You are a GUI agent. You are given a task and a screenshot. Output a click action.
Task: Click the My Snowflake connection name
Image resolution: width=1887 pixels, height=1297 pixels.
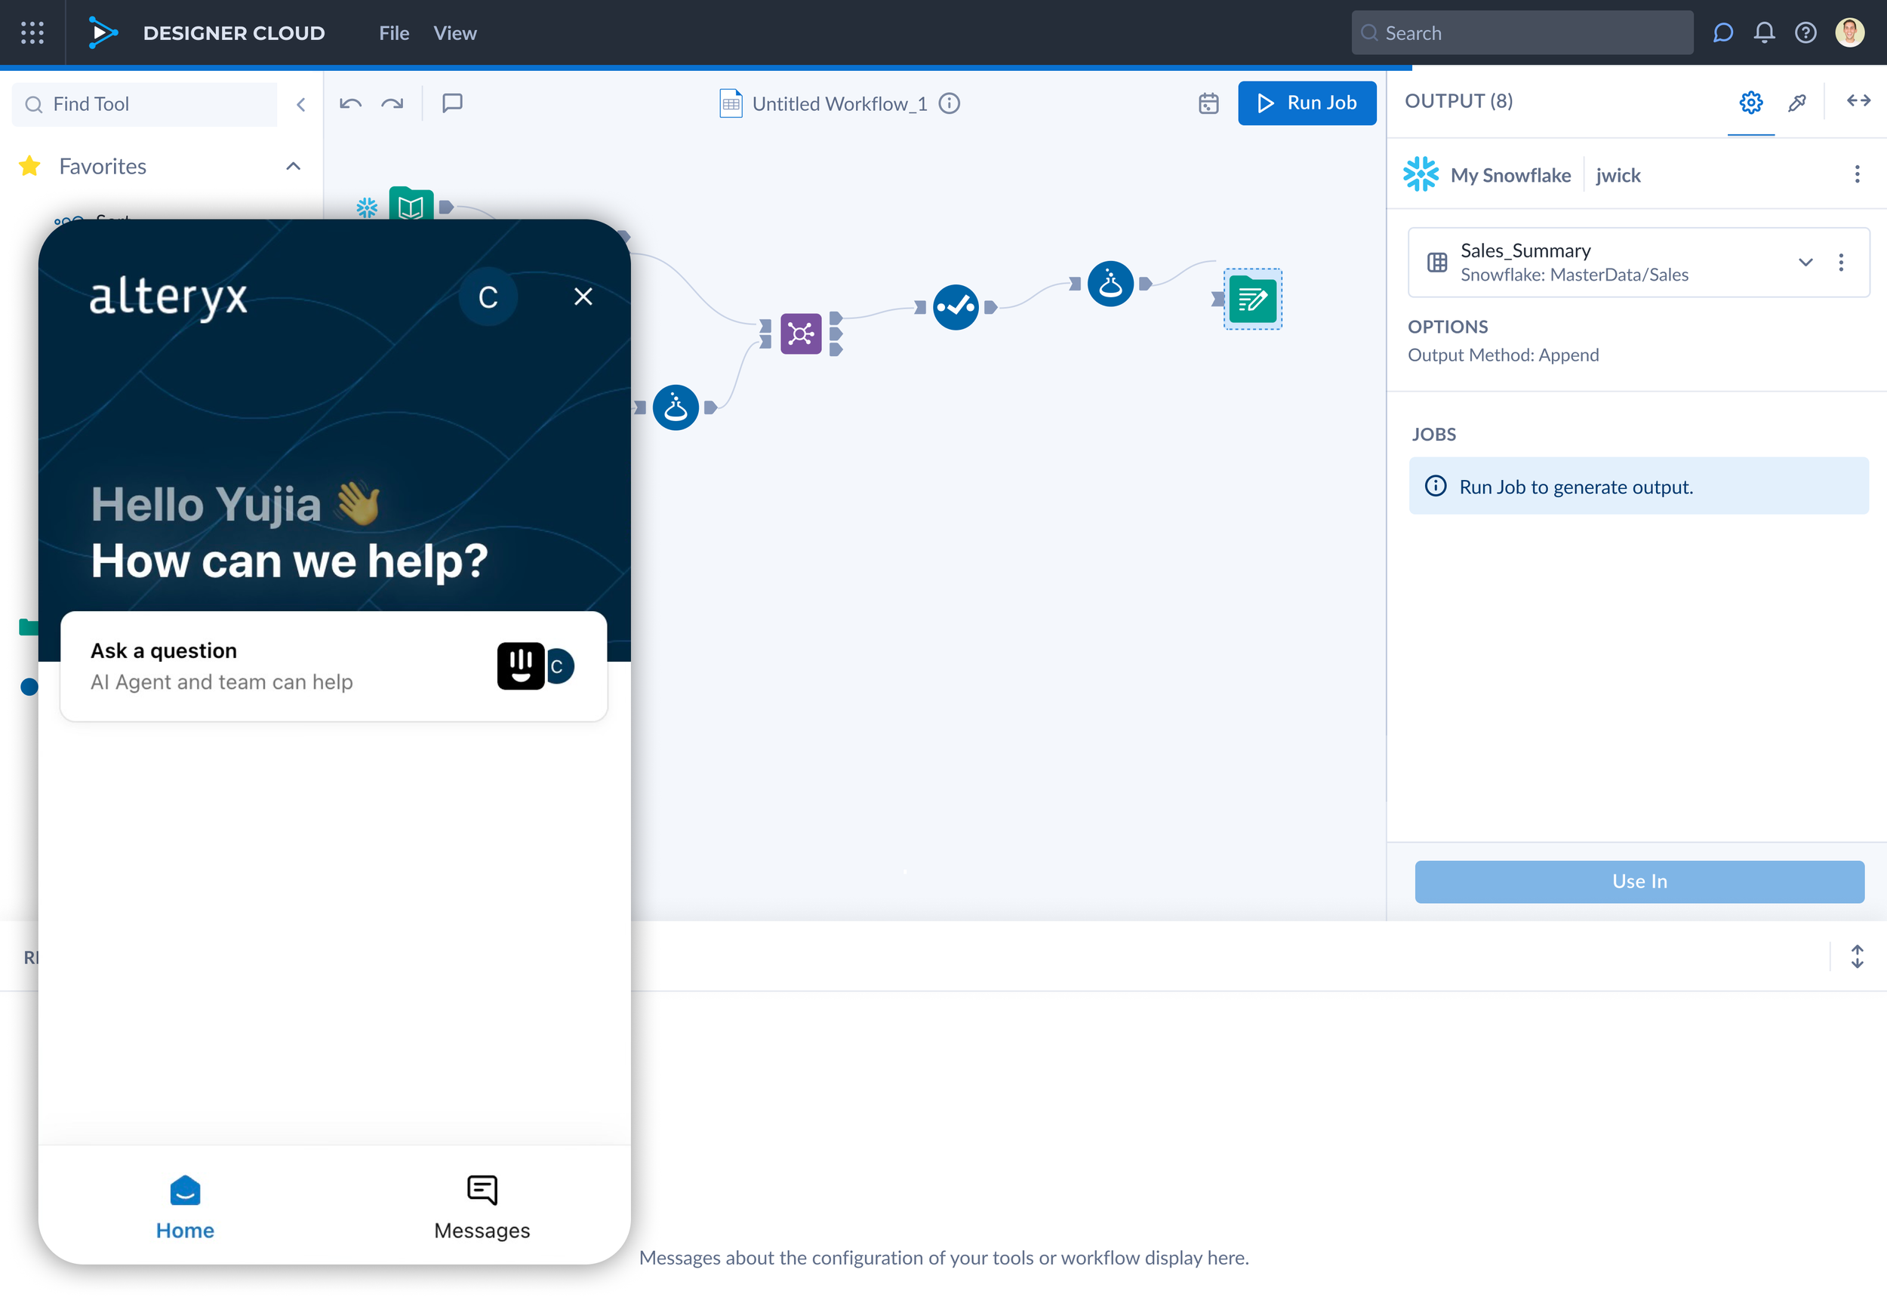(x=1510, y=175)
